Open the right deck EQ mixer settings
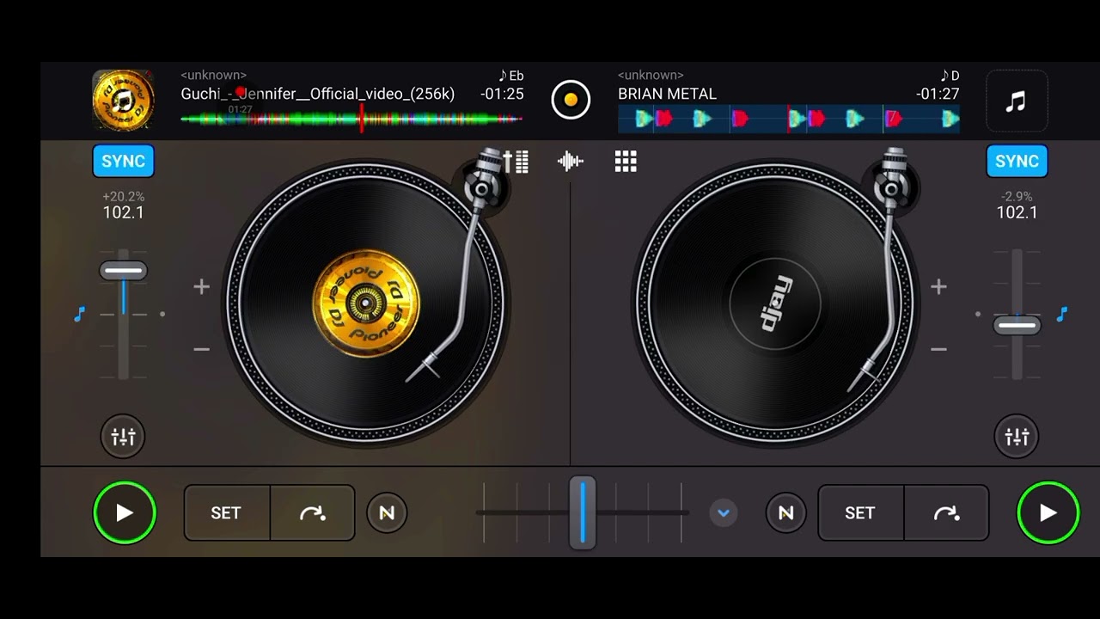The width and height of the screenshot is (1100, 619). pos(1017,437)
